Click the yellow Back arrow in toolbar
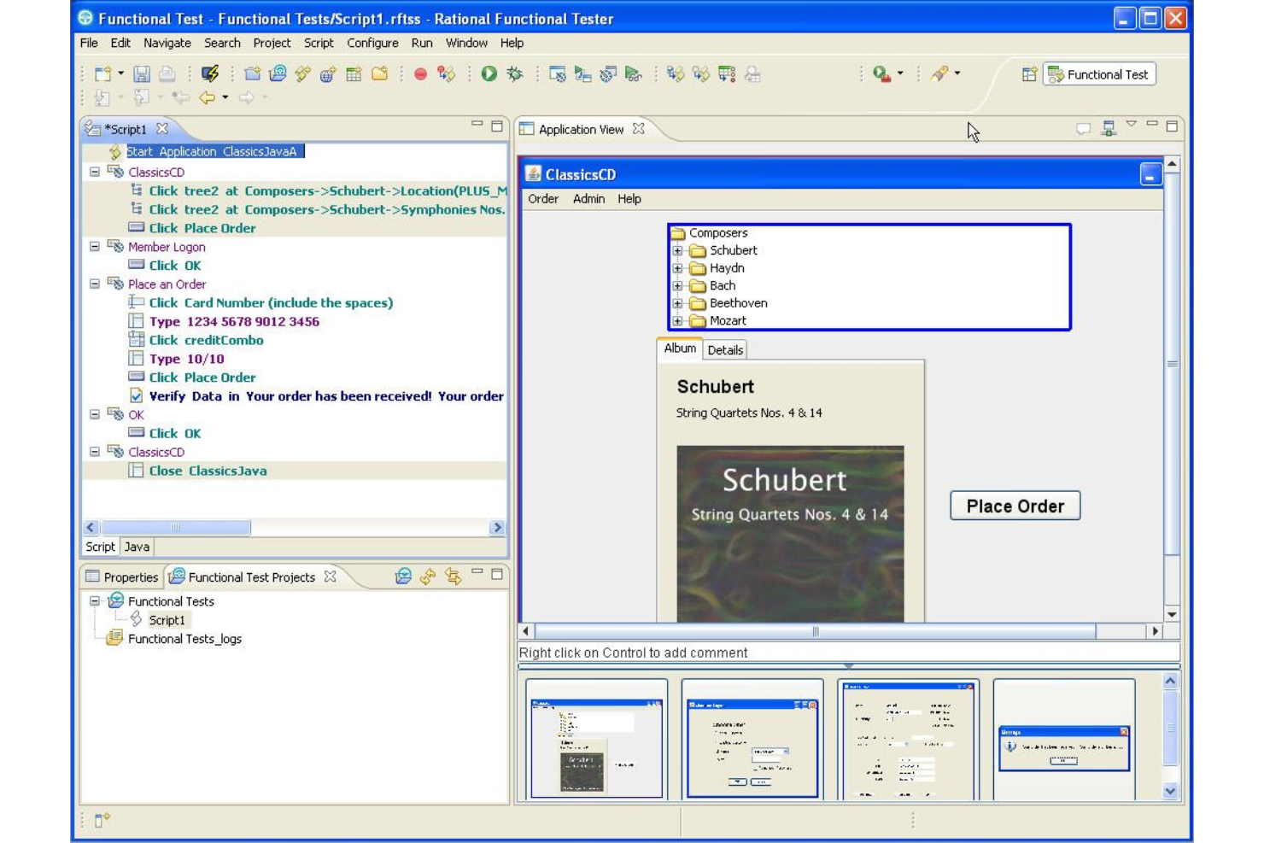The image size is (1264, 843). pyautogui.click(x=207, y=97)
